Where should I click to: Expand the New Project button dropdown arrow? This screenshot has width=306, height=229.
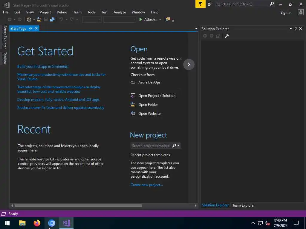pos(34,19)
